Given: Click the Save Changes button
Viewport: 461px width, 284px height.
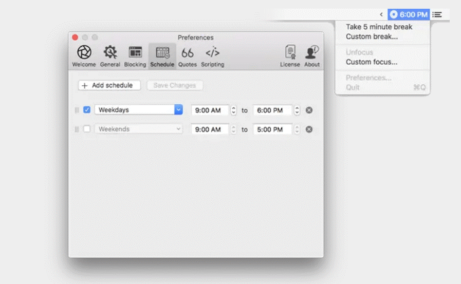Looking at the screenshot, I should (x=175, y=85).
